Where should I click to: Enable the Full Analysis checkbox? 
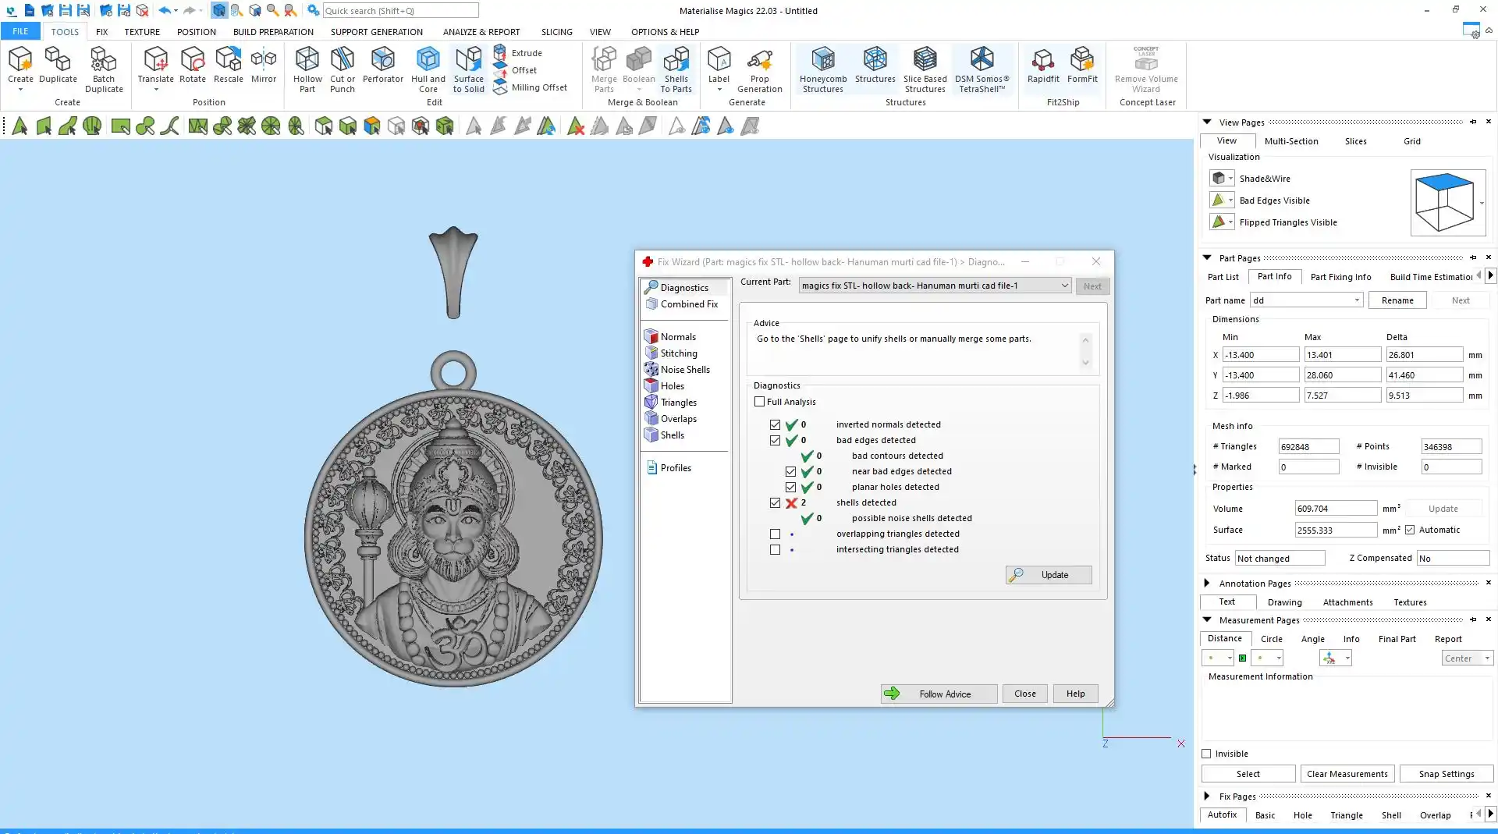point(759,402)
